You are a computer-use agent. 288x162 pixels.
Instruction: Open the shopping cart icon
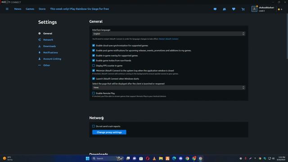243,9
